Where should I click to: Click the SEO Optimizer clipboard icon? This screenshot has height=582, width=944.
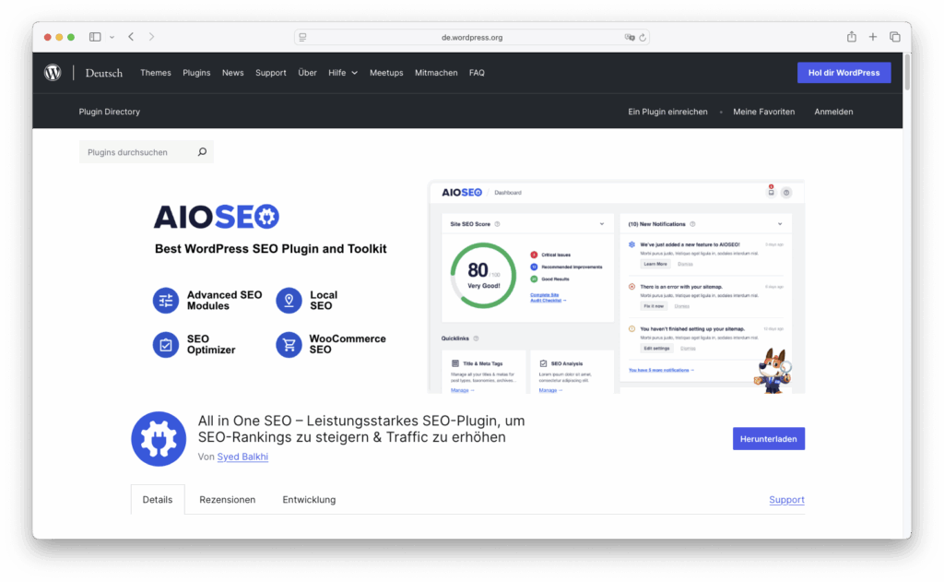click(166, 344)
